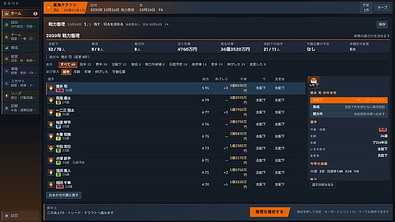Filter list by 野手 38
Viewport: 395px width, 222px height.
point(101,64)
